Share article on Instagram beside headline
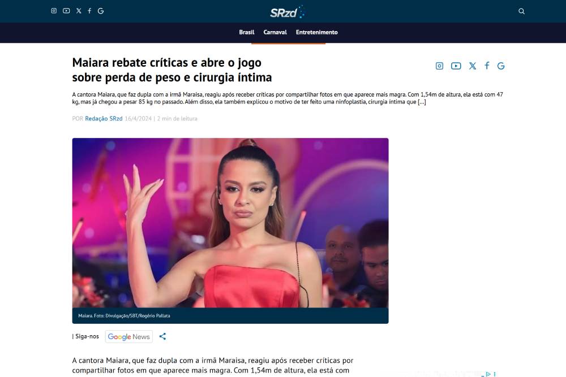 tap(439, 66)
